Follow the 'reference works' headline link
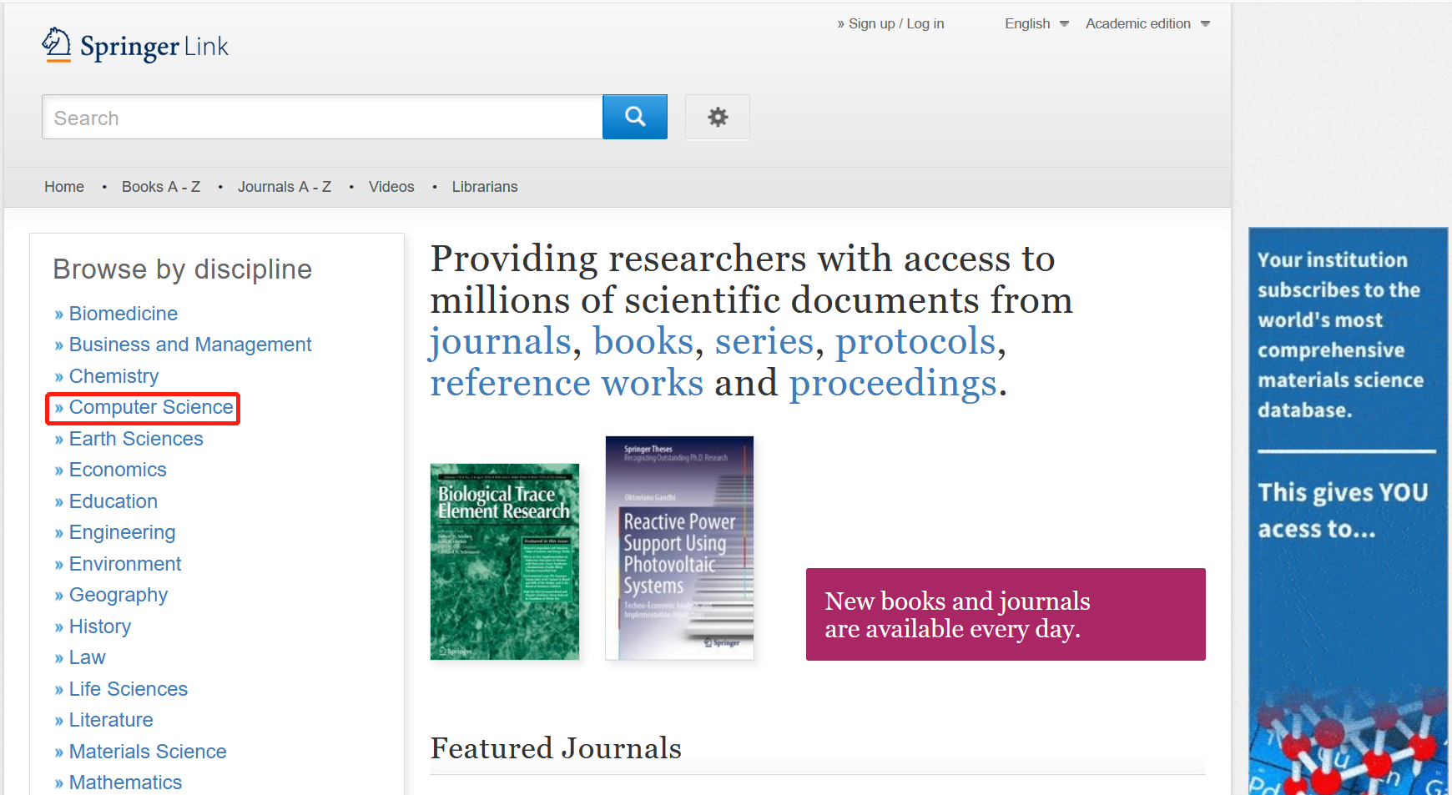Screen dimensions: 1452x795 click(x=567, y=384)
